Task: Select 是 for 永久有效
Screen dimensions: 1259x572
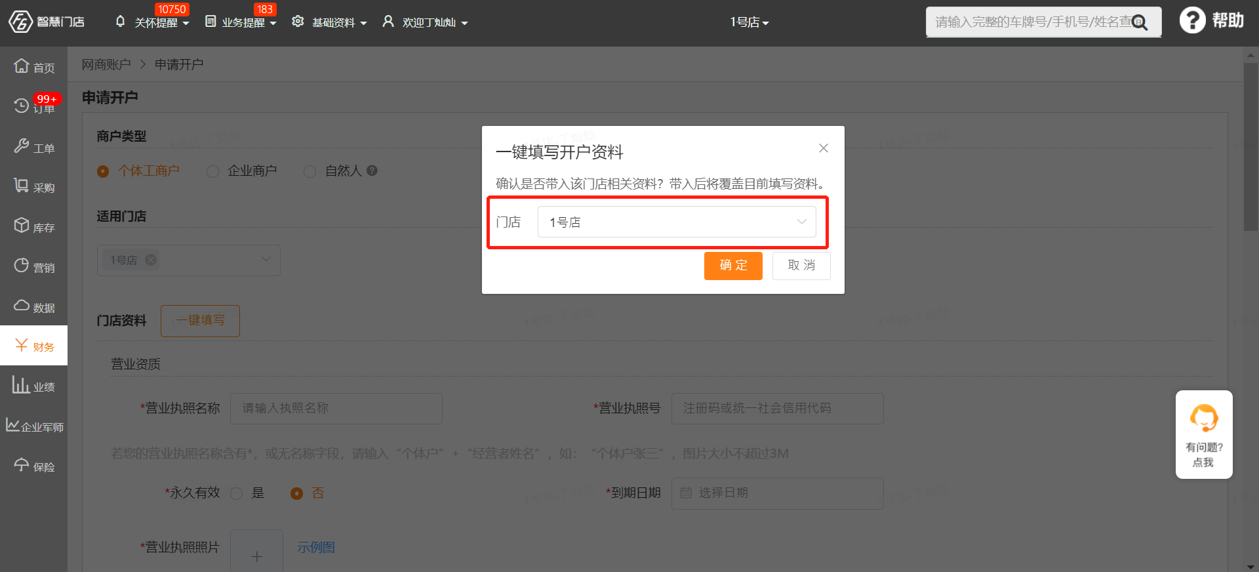Action: [237, 493]
